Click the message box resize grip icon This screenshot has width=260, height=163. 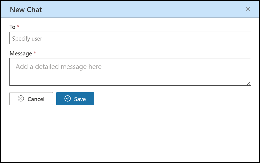249,84
